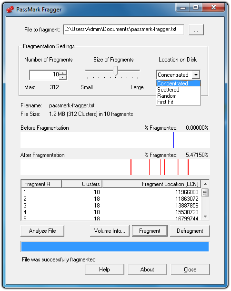Click the fragment list scroll up arrow
Screen dimensions: 231x291
pos(205,184)
